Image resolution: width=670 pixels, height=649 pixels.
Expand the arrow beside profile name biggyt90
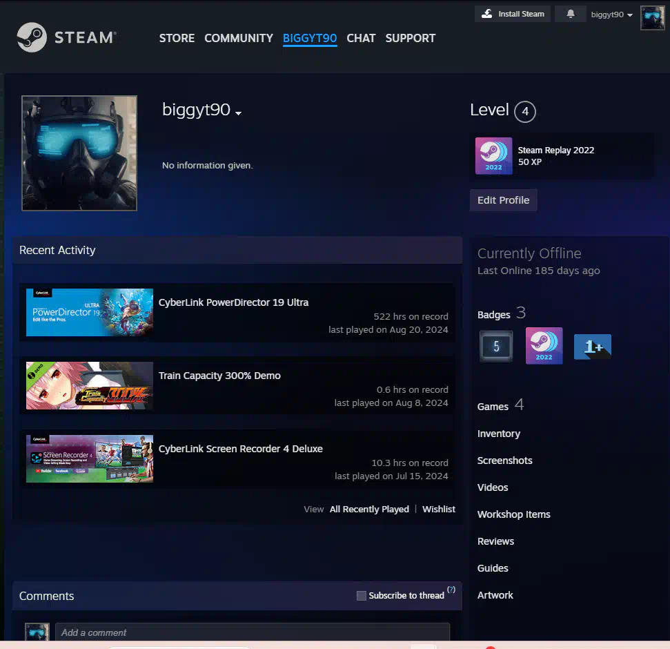tap(239, 113)
